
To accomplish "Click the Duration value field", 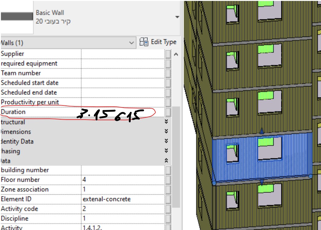I will (x=123, y=112).
